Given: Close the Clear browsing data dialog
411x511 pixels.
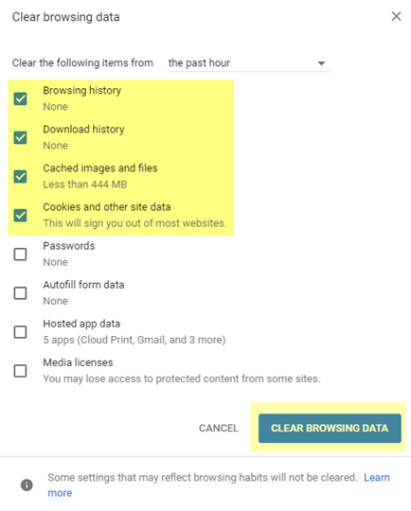Looking at the screenshot, I should (396, 16).
